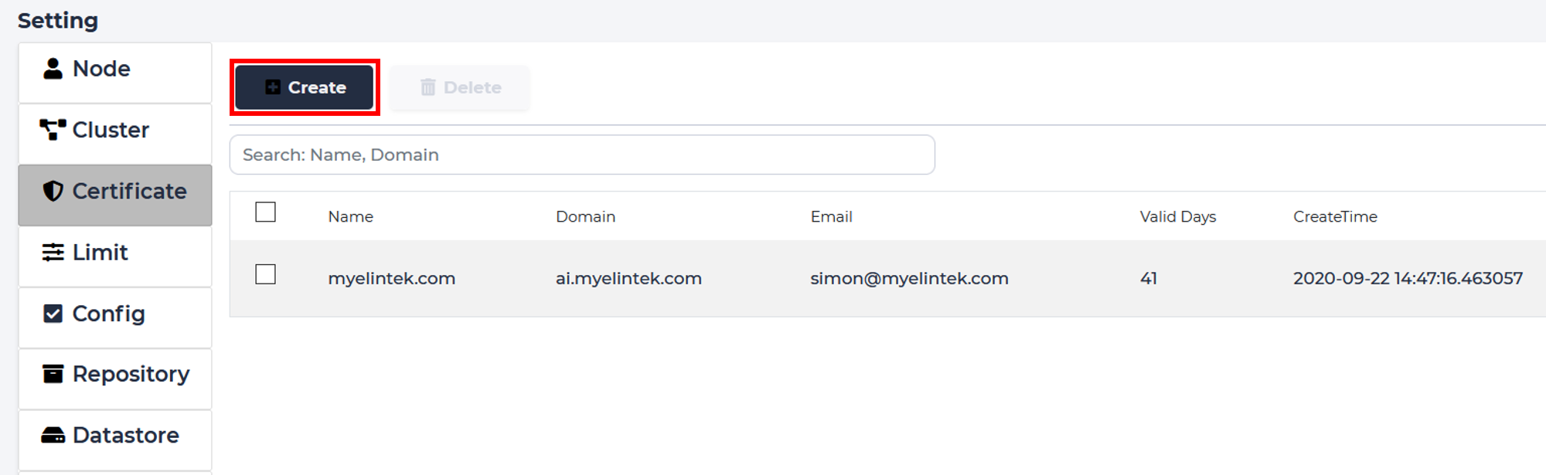Click the person icon beside Node
Screen dimensions: 1546x475
53,69
